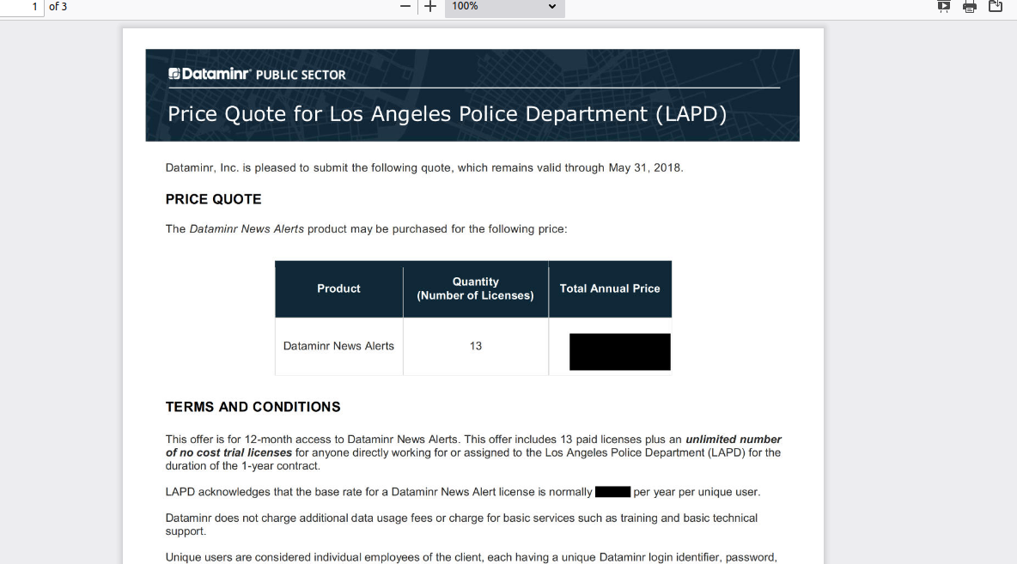This screenshot has width=1017, height=564.
Task: Switch to presentation mode
Action: (x=944, y=7)
